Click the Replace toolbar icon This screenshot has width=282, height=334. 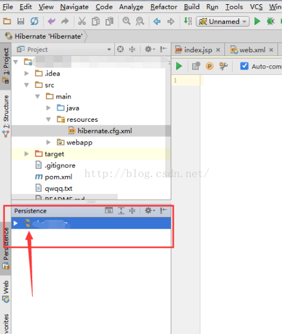[140, 21]
